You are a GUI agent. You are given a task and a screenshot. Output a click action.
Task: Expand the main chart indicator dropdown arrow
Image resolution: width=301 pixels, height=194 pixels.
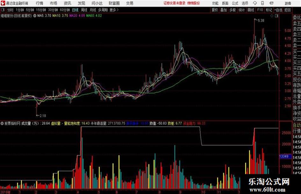coord(35,16)
